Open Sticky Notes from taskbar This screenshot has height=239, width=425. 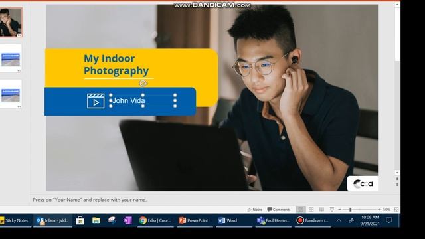[x=15, y=220]
